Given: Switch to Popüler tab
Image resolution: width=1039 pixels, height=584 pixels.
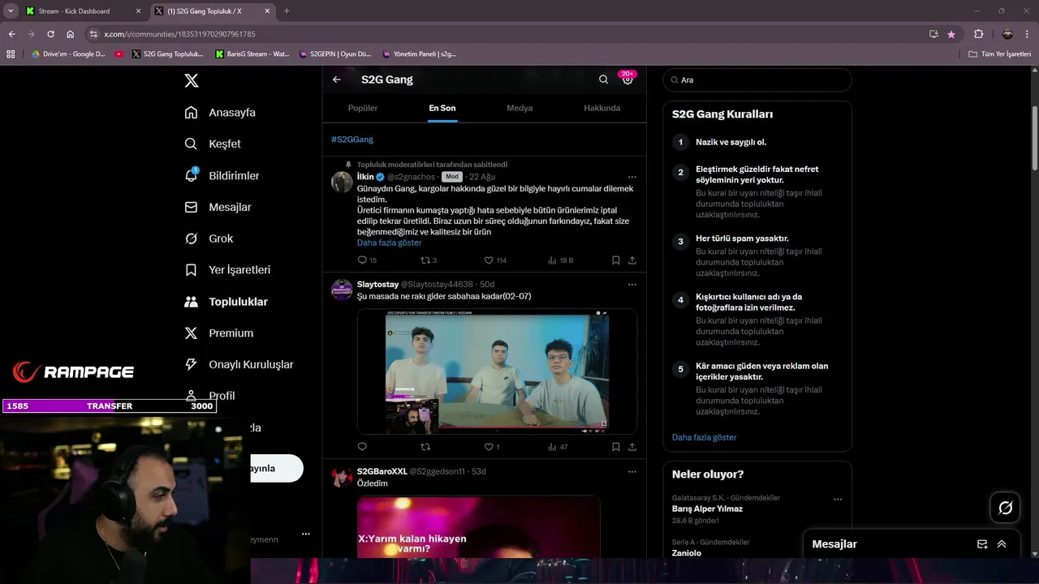Looking at the screenshot, I should (363, 108).
